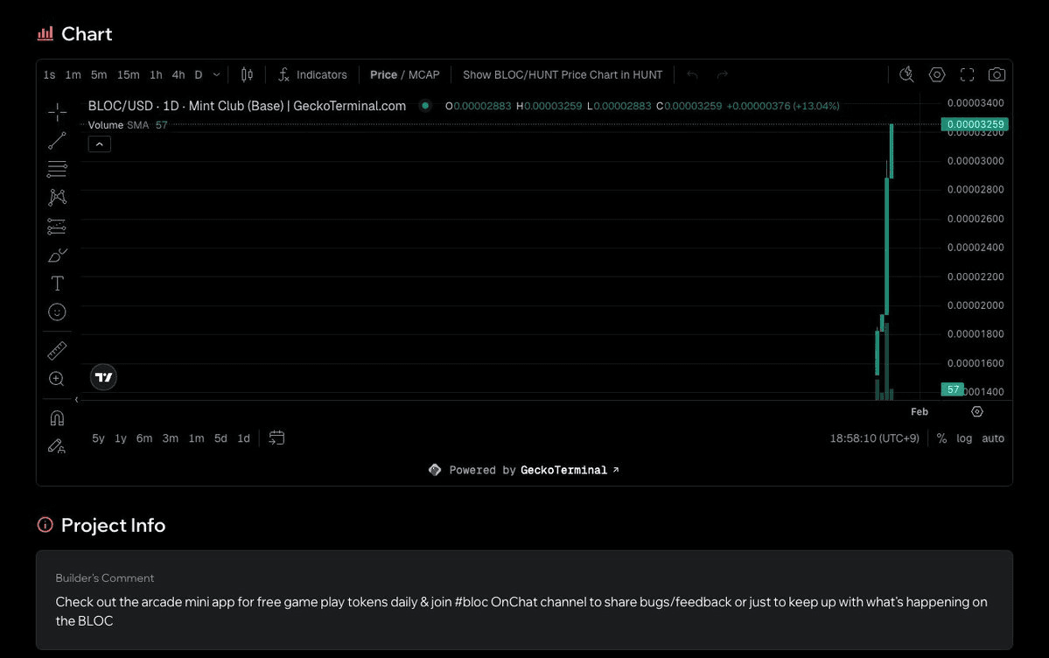This screenshot has height=658, width=1049.
Task: Select the Text annotation tool
Action: 57,283
